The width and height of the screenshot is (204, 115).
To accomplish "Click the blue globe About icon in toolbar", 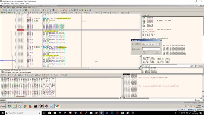I will [90, 10].
